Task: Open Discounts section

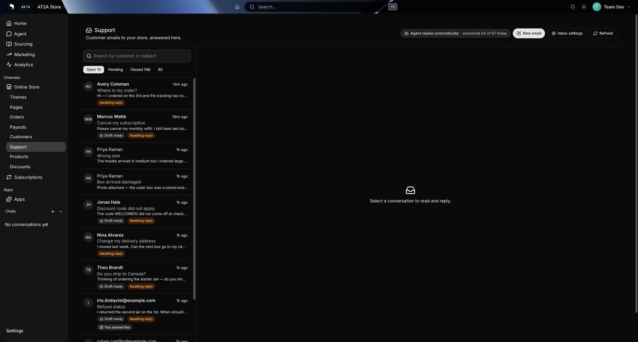Action: 36,167
